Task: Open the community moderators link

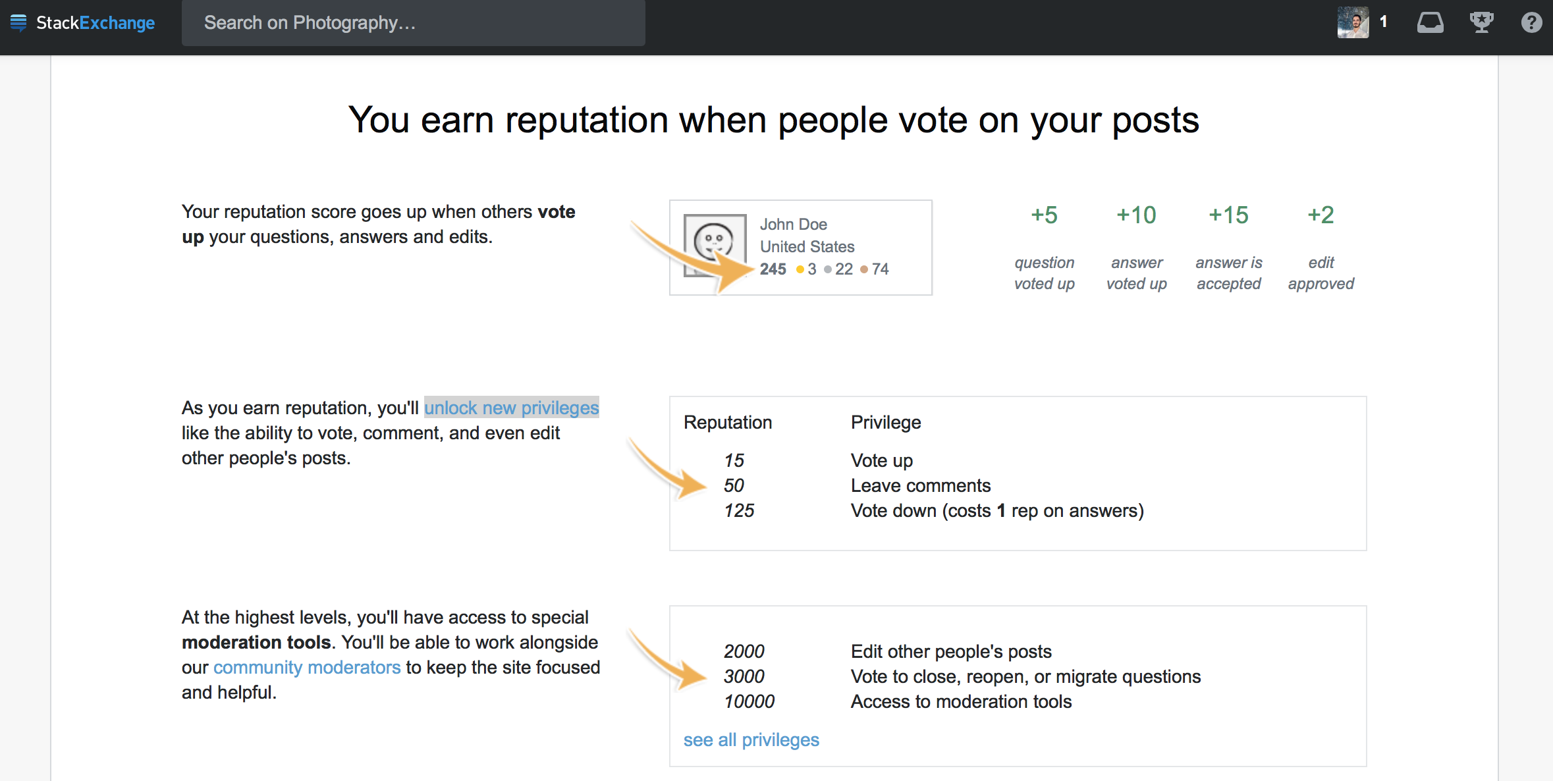Action: tap(307, 667)
